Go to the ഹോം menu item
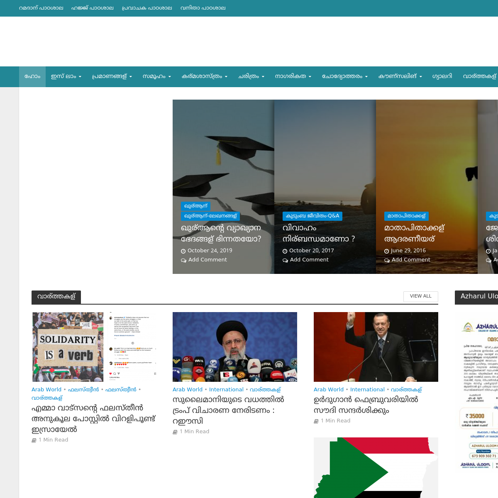Viewport: 498px width, 498px height. point(32,76)
